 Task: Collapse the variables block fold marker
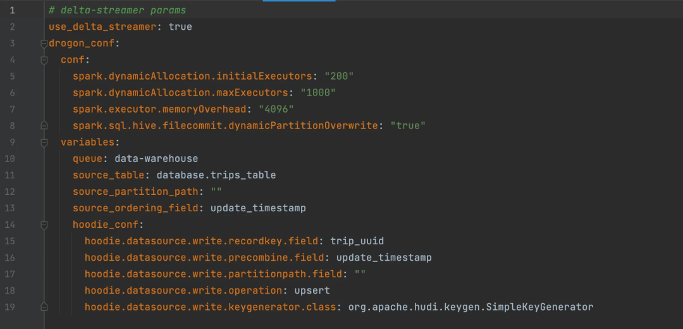[44, 142]
